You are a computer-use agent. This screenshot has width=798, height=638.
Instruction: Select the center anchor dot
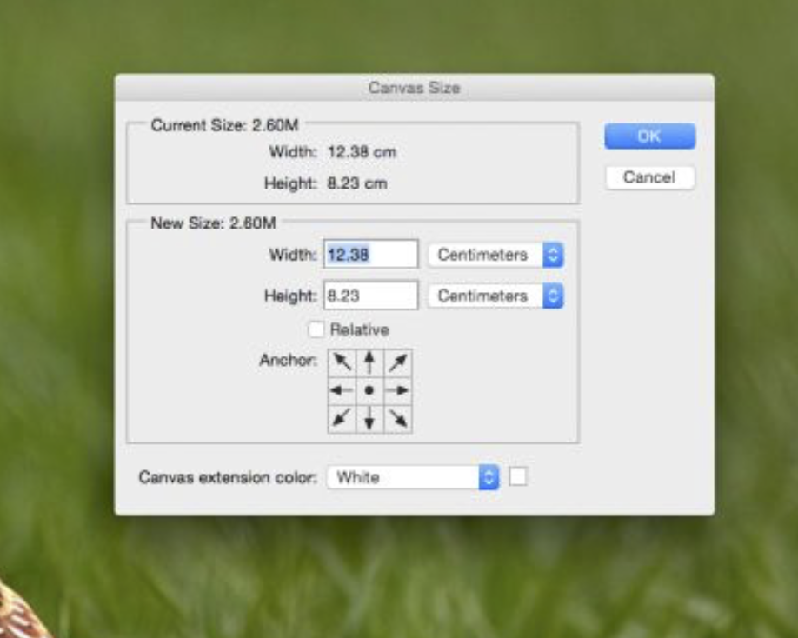tap(369, 391)
